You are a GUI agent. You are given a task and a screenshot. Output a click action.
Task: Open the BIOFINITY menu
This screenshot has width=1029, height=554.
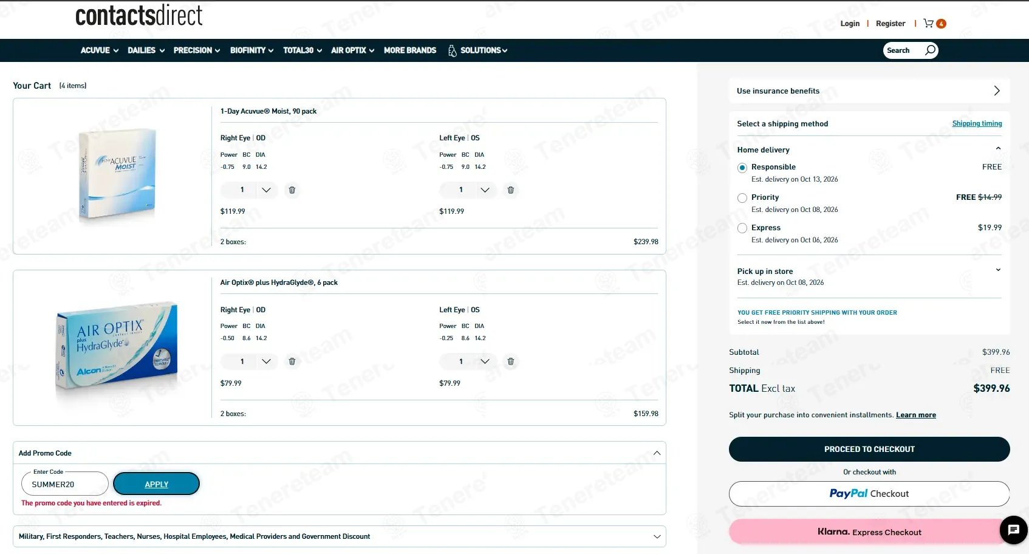(252, 50)
